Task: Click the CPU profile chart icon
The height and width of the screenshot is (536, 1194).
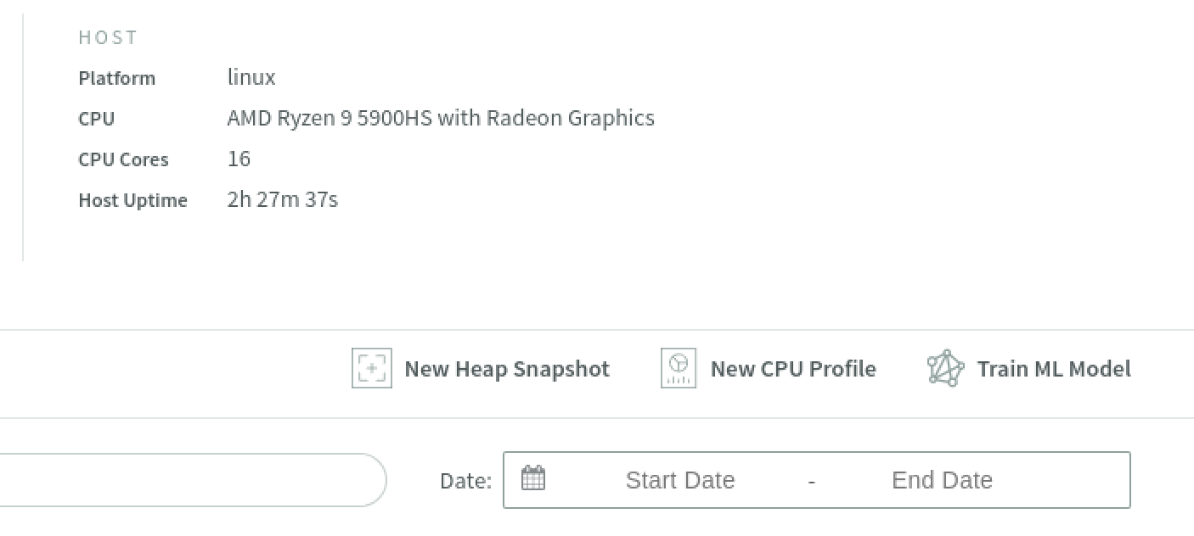Action: (x=678, y=369)
